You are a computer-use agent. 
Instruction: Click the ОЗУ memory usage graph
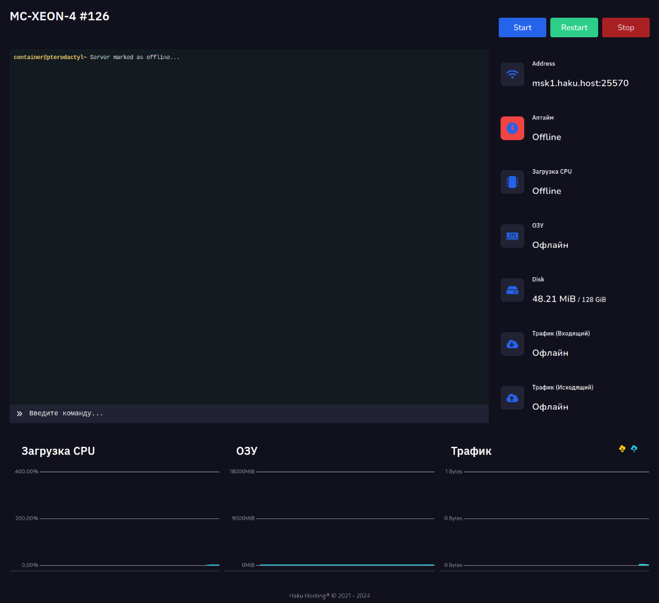pyautogui.click(x=345, y=519)
